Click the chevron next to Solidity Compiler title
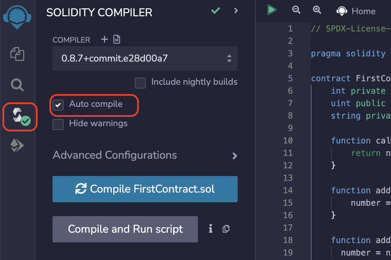391x260 pixels. pyautogui.click(x=236, y=10)
